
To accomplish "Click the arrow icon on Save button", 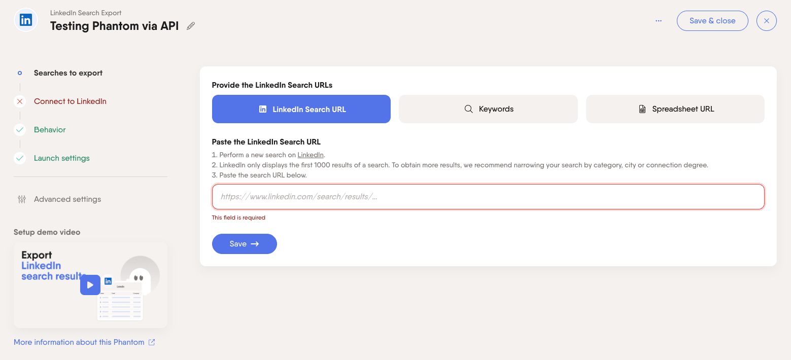I will [255, 244].
